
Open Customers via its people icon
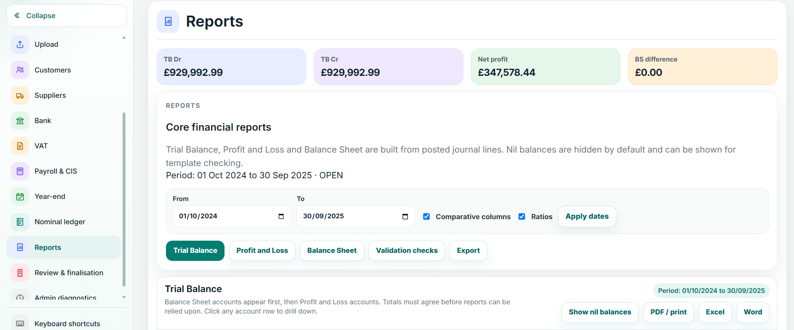[20, 70]
